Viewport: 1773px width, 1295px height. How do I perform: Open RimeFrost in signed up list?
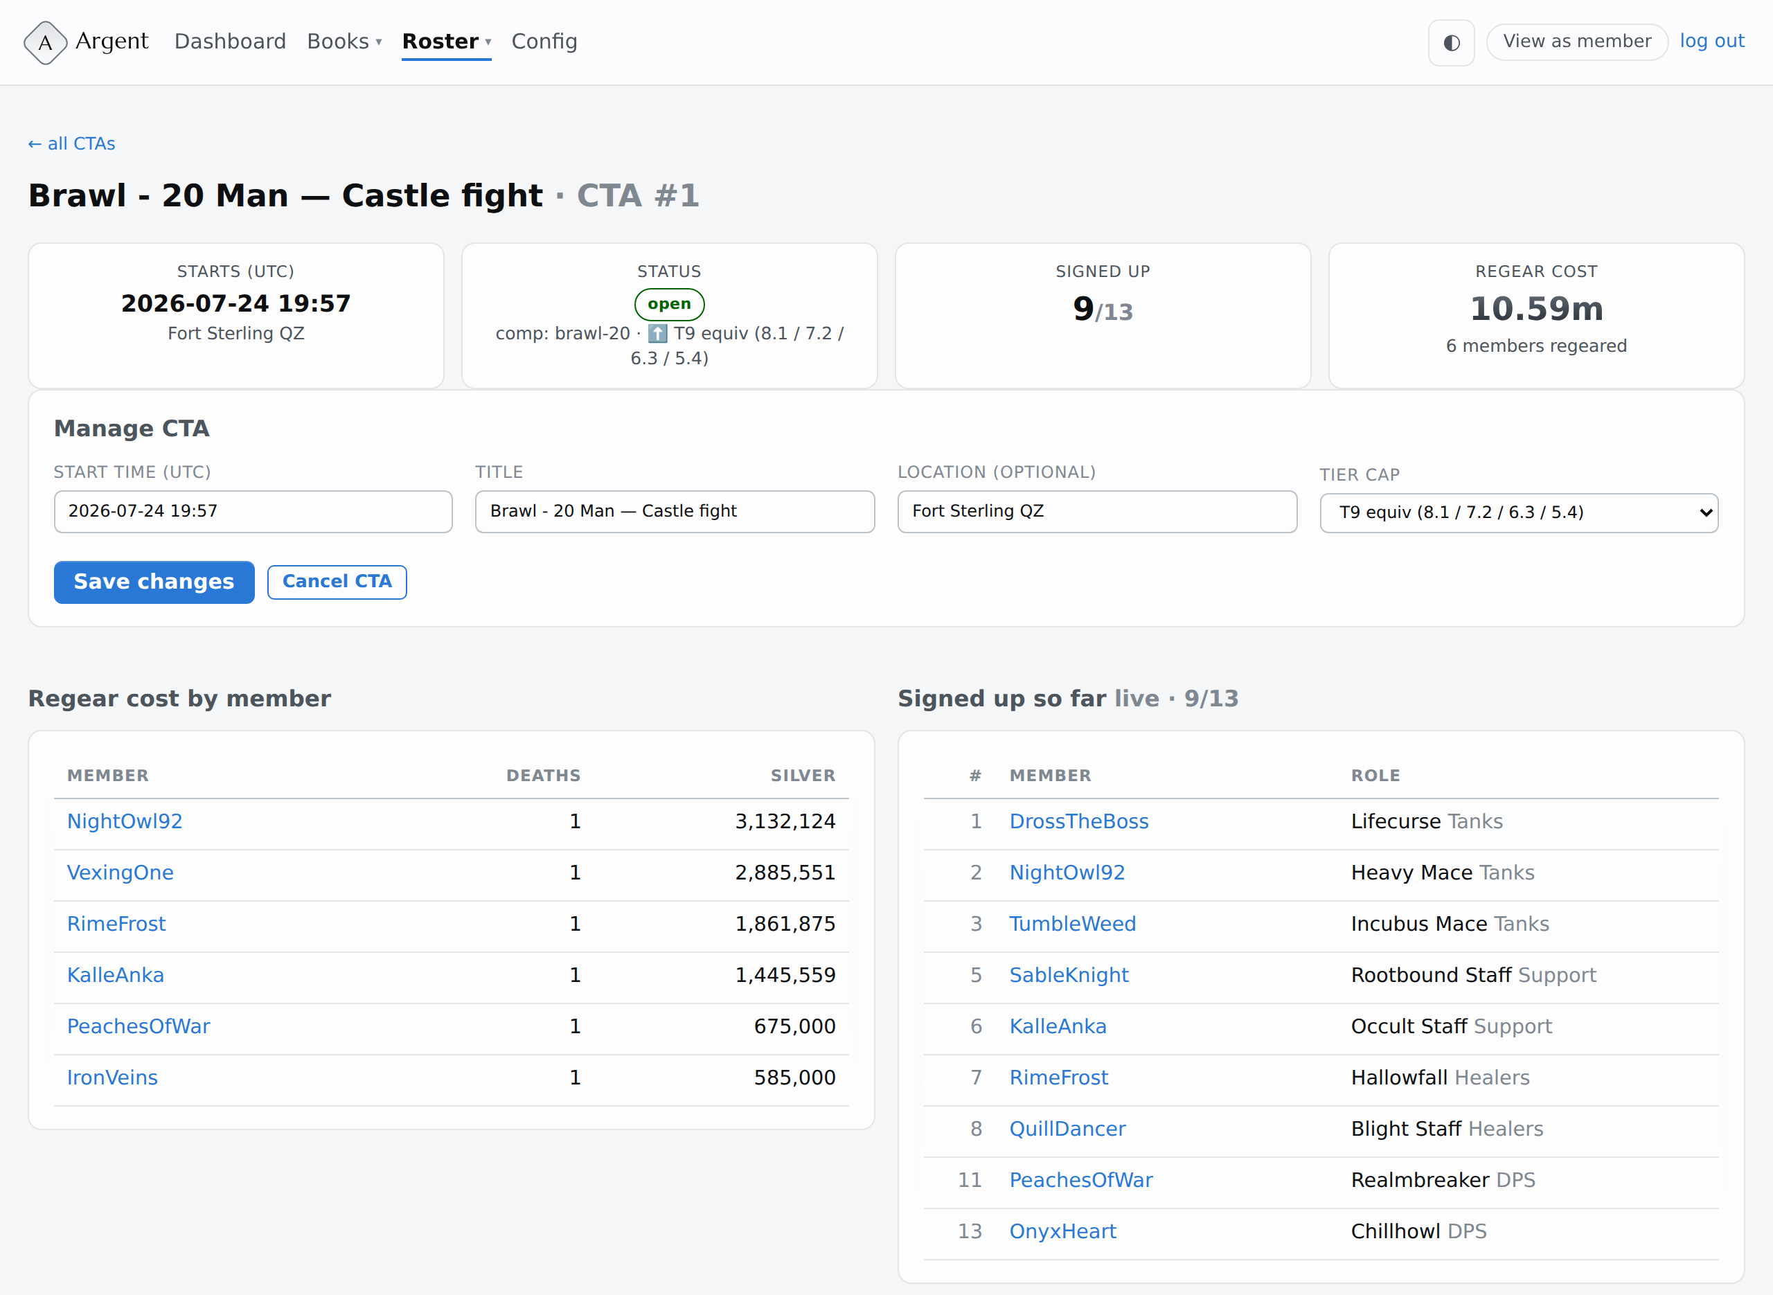pyautogui.click(x=1058, y=1077)
